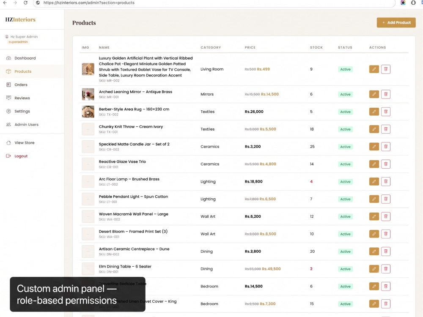The image size is (423, 317).
Task: Edit the Berber-Style Area Rug product
Action: (x=374, y=112)
